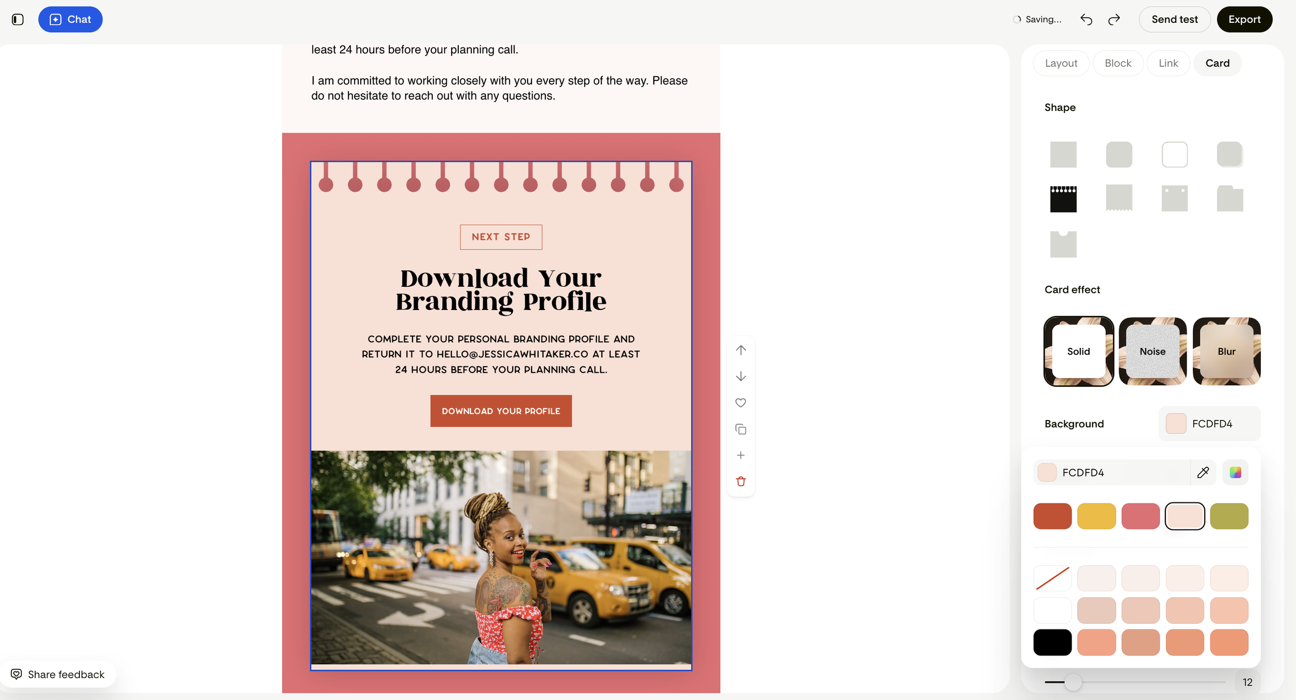The height and width of the screenshot is (700, 1296).
Task: Open the rainbow custom color picker
Action: [1235, 472]
